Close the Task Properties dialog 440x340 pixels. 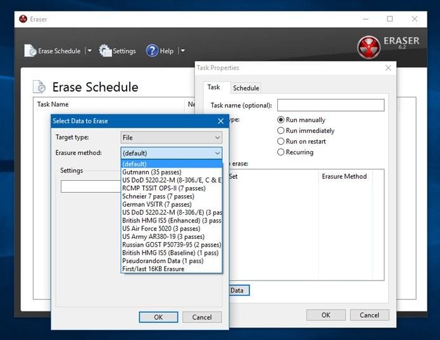(x=388, y=68)
